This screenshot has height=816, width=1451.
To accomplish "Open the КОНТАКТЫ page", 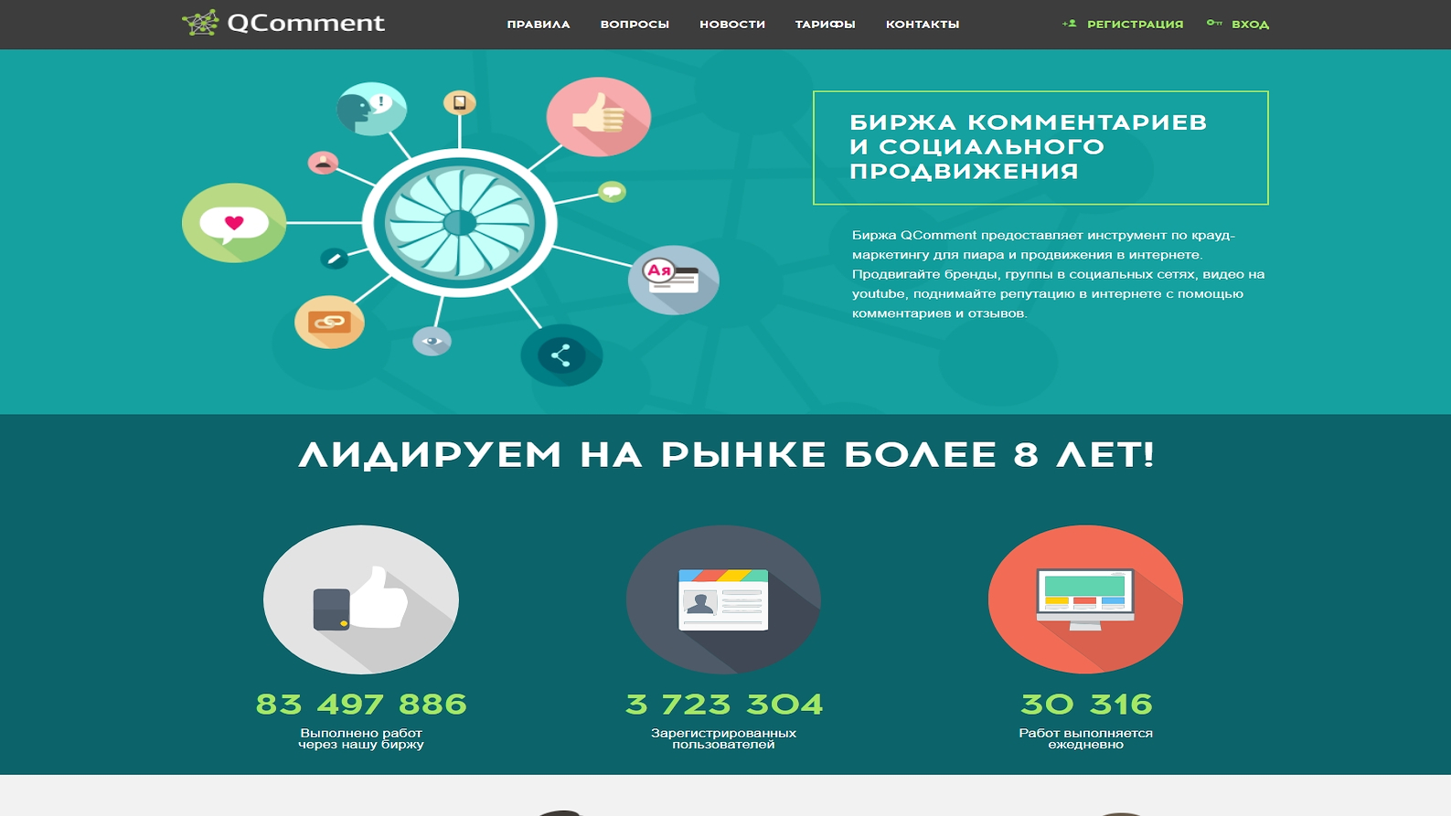I will tap(923, 25).
